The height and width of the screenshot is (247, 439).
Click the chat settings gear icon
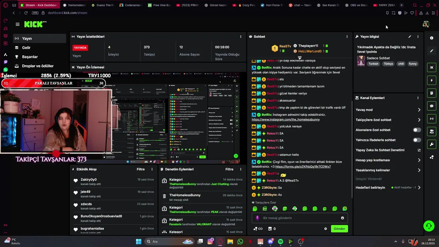pyautogui.click(x=325, y=229)
